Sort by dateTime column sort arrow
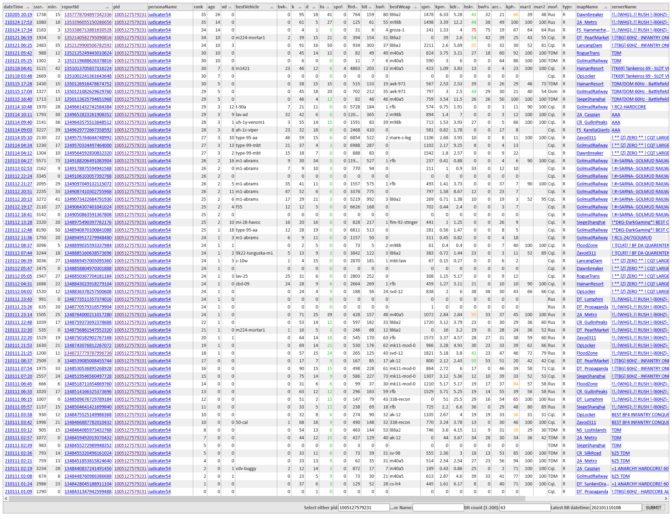 pos(28,7)
